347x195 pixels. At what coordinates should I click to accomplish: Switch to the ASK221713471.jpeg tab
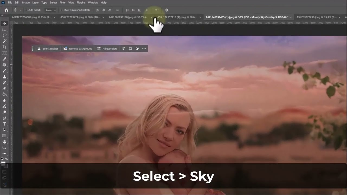tap(80, 17)
